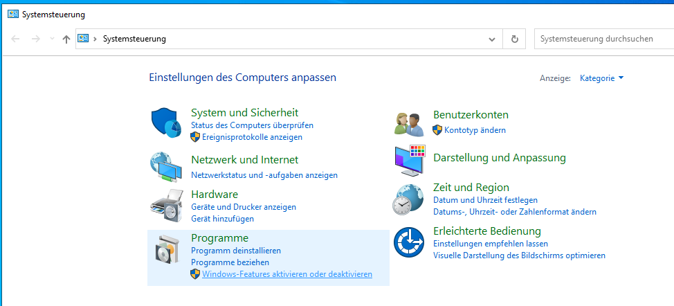Click the Zeit und Region clock icon
This screenshot has width=674, height=306.
[x=409, y=200]
